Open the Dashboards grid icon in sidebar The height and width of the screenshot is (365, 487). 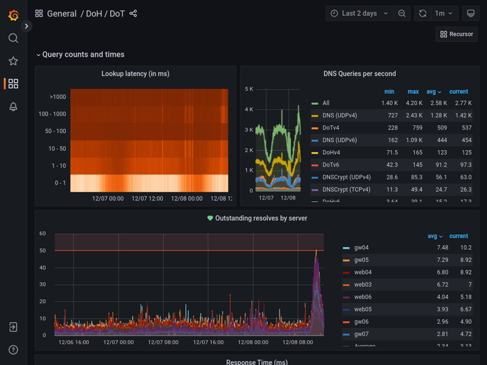13,84
